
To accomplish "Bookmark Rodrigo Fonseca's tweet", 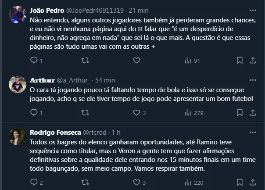I will [240, 183].
